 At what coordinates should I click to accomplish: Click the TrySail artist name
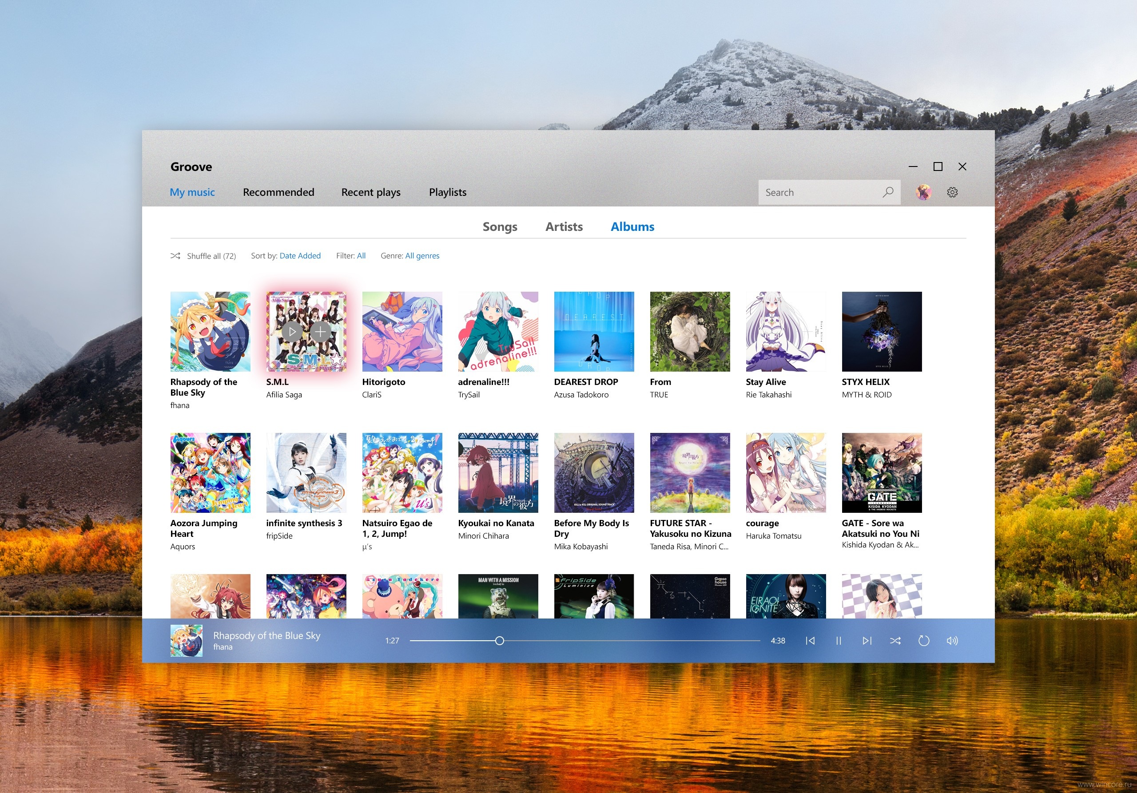469,395
